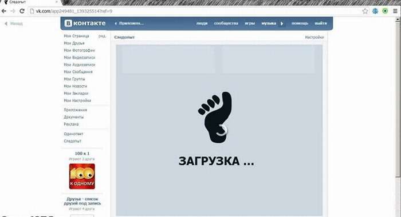This screenshot has height=217, width=401.
Task: Open Мои Сообщения in the sidebar
Action: [78, 71]
